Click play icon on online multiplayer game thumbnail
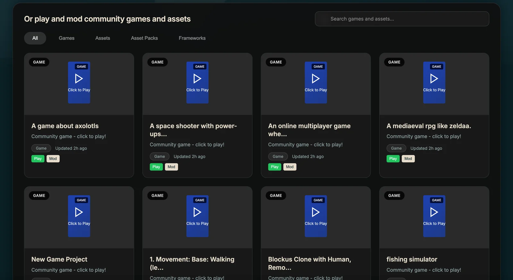513x280 pixels. click(x=316, y=79)
